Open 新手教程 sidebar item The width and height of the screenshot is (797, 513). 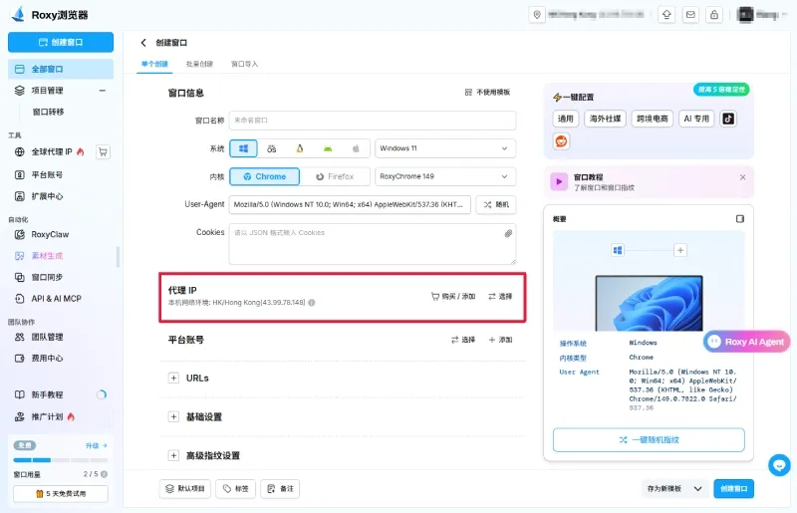[x=47, y=394]
